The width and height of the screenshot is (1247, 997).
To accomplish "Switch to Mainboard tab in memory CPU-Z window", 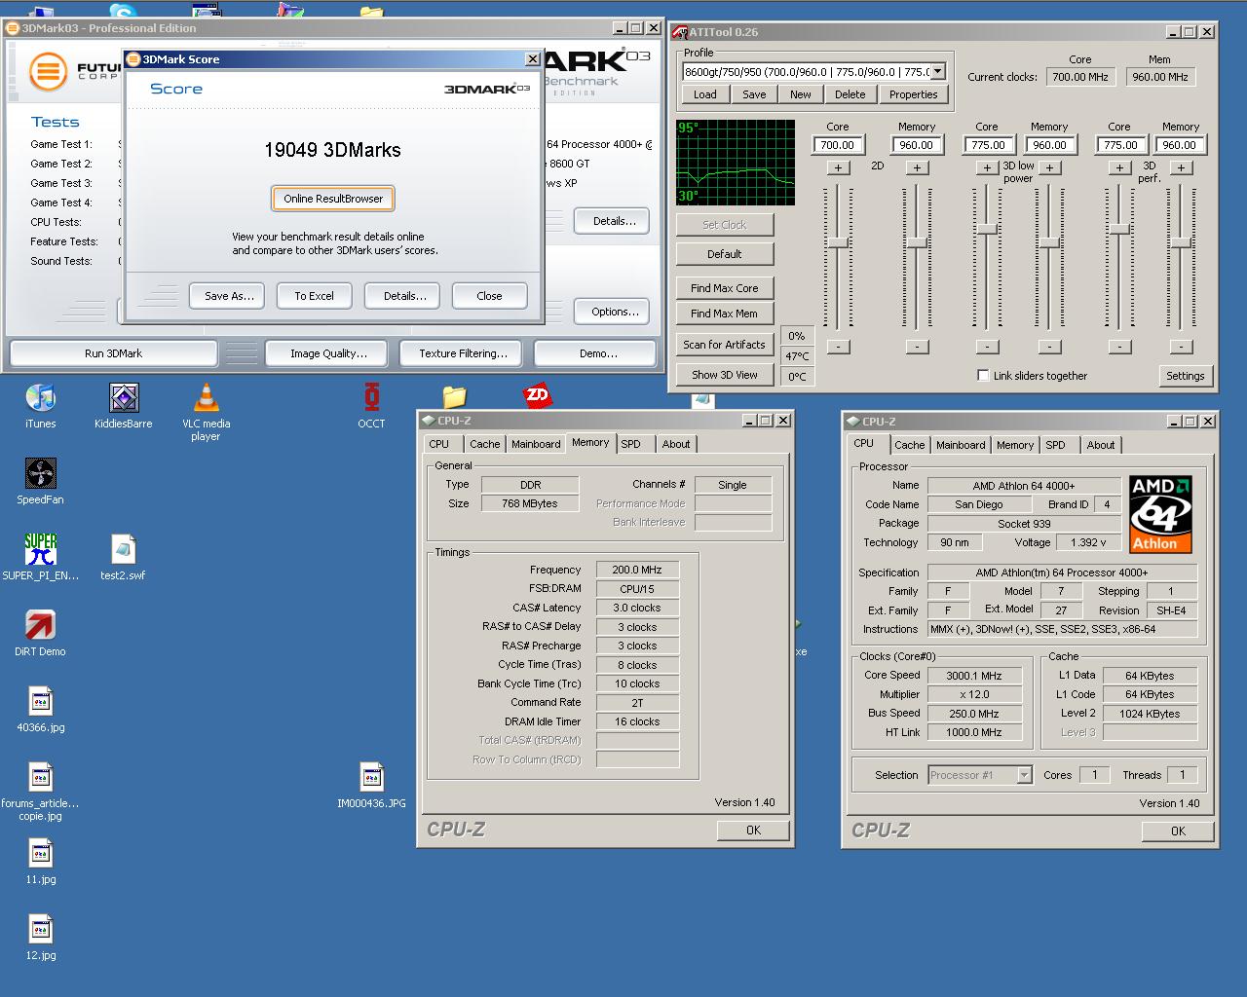I will click(536, 444).
